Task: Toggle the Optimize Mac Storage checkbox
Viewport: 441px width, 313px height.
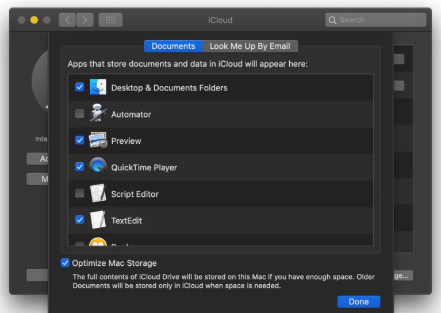Action: pos(65,263)
